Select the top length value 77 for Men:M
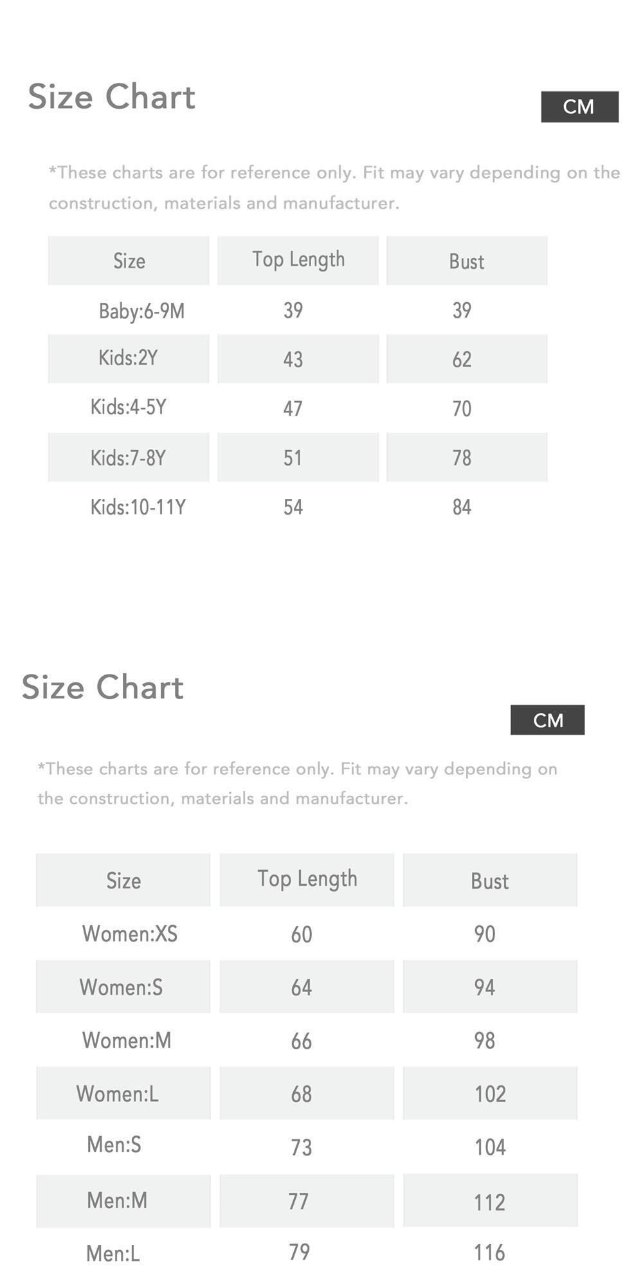The height and width of the screenshot is (1286, 643). (x=298, y=1201)
